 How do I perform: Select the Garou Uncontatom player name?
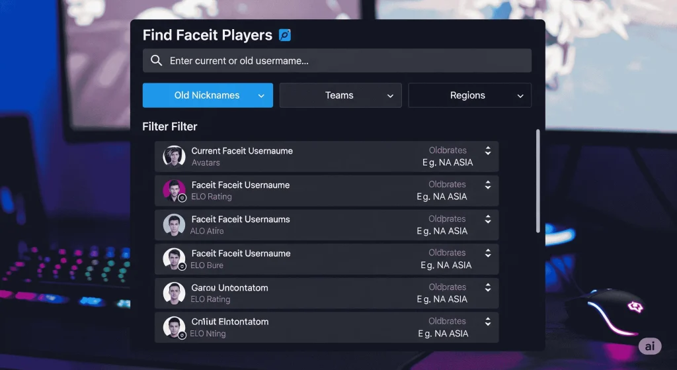point(229,288)
